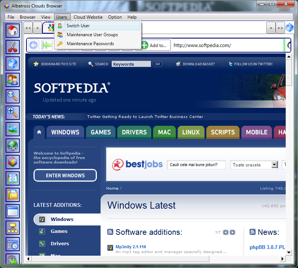Click the < previous tab button
298x268 pixels.
[x=38, y=28]
